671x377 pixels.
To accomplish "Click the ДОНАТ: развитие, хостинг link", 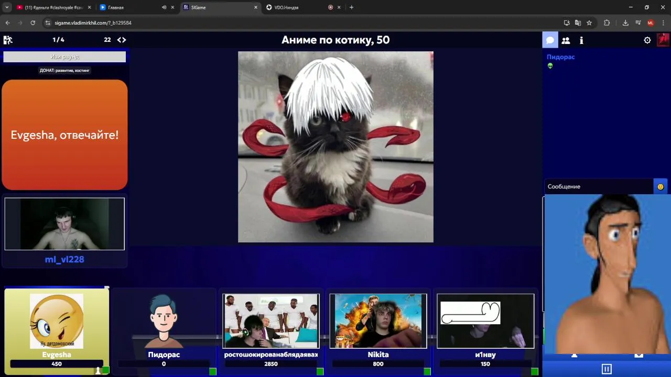I will [x=64, y=70].
